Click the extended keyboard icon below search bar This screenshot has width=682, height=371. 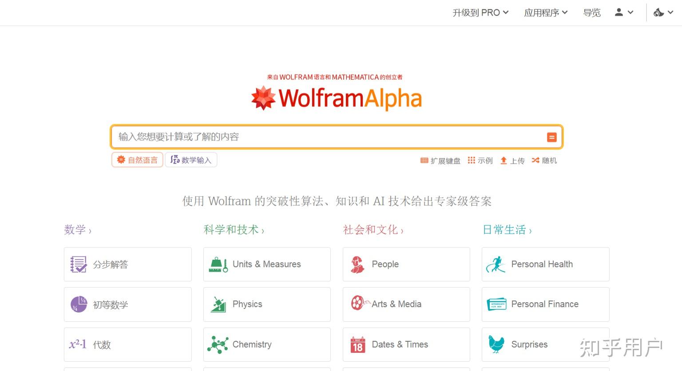pyautogui.click(x=424, y=160)
